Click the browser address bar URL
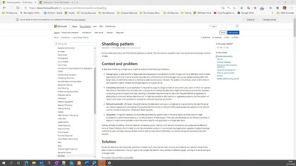Viewport: 296px width, 166px height. click(x=68, y=8)
